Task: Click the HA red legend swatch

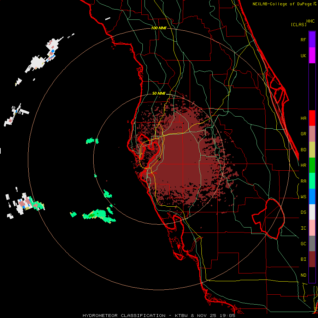Action: click(312, 118)
